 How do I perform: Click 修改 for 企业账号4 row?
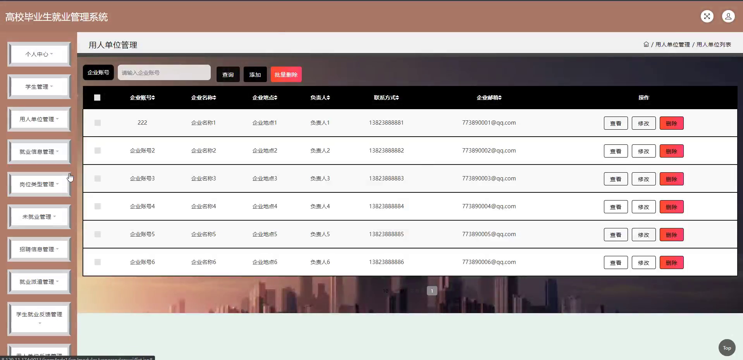pyautogui.click(x=643, y=207)
